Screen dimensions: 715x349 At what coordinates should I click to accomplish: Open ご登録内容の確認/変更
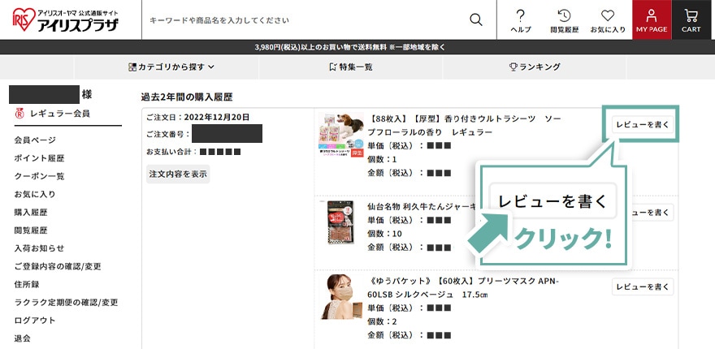click(x=58, y=266)
